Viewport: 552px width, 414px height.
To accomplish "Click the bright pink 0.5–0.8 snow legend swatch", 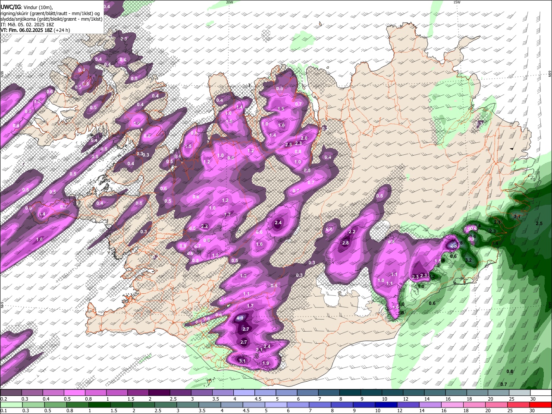I will [74, 393].
